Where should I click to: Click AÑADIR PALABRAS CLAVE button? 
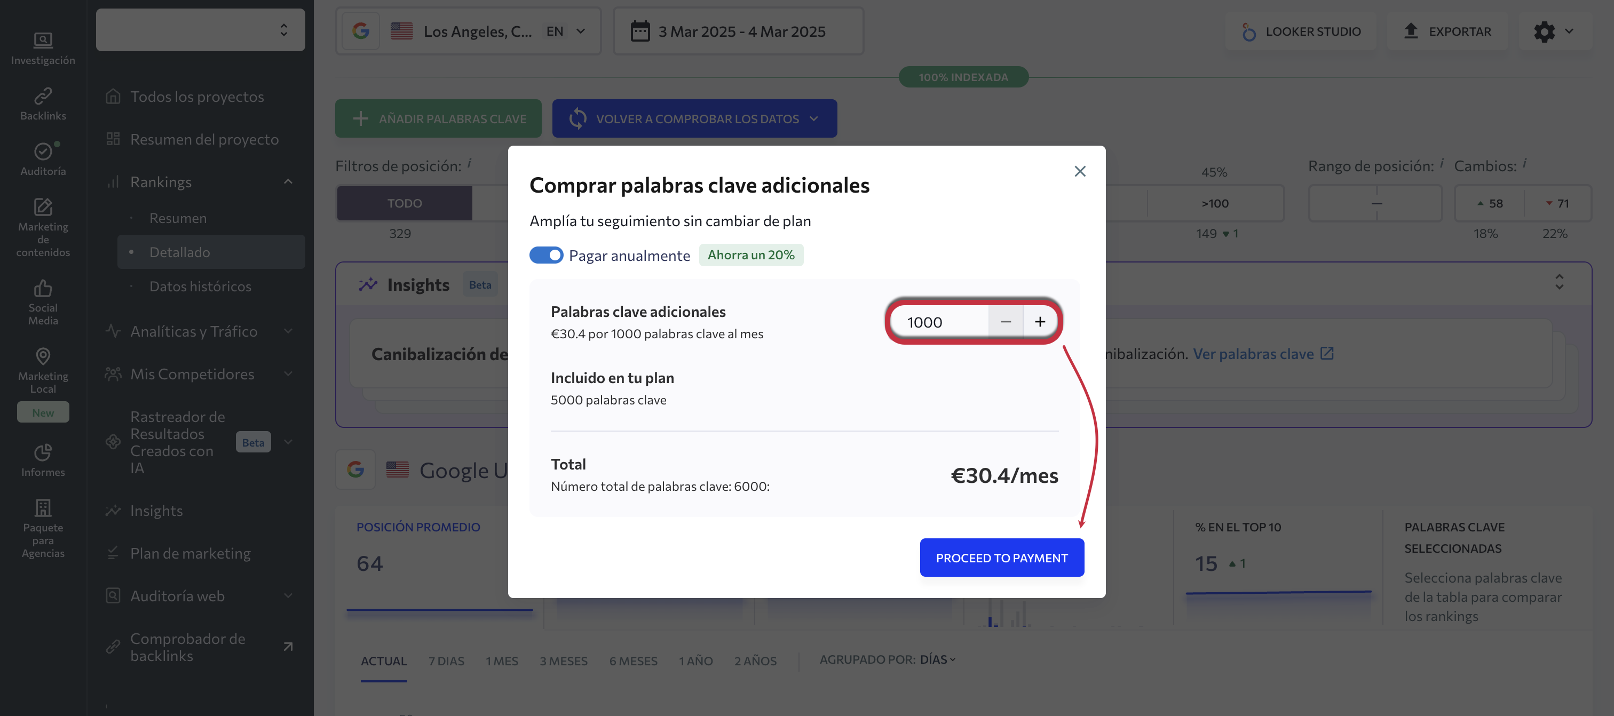click(x=438, y=118)
